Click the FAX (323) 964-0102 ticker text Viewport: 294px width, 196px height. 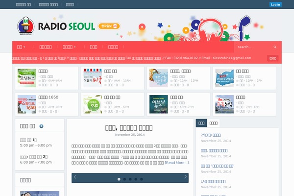181,58
